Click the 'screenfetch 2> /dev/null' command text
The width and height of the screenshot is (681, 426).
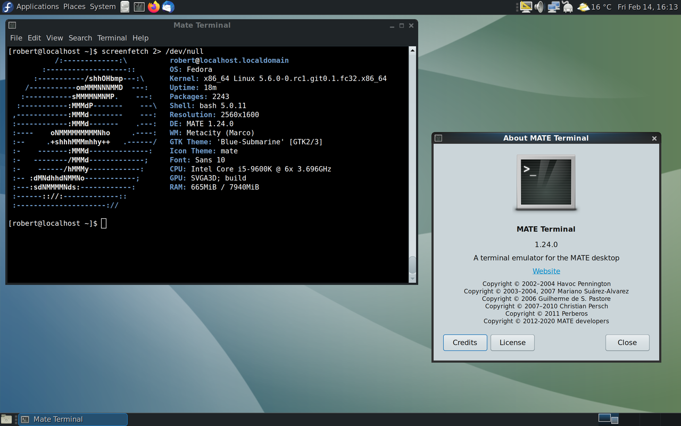152,52
